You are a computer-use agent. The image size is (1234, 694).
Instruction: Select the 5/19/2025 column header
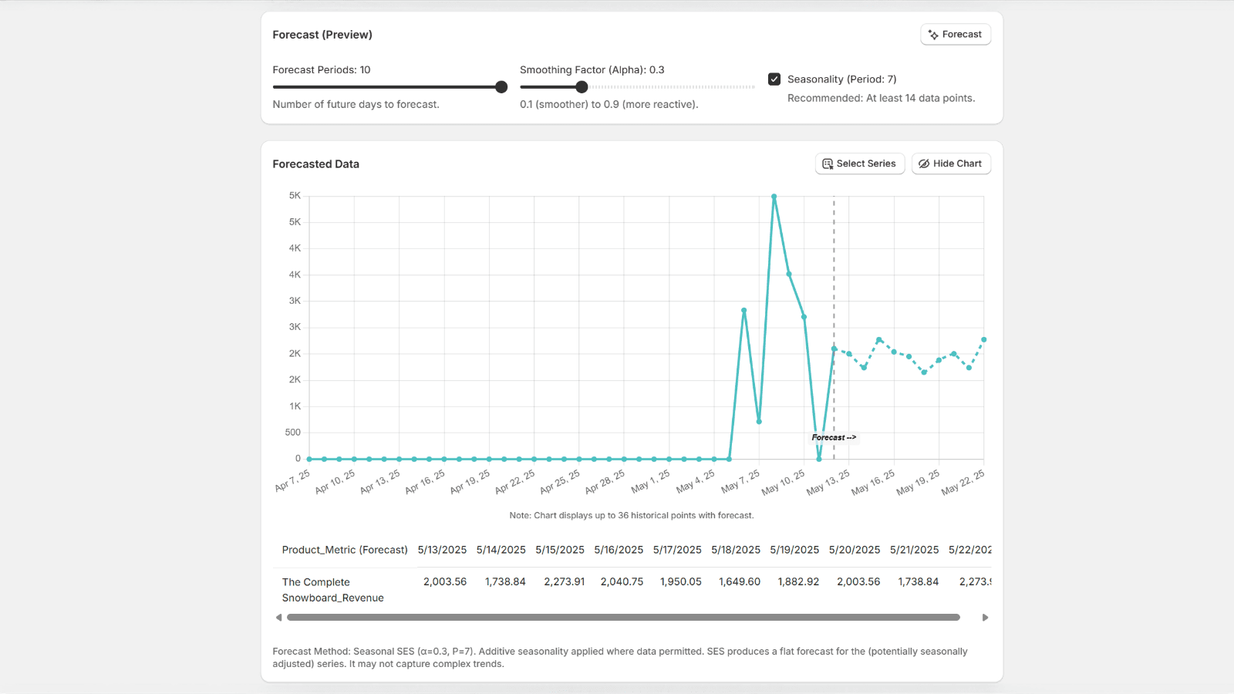pos(794,550)
